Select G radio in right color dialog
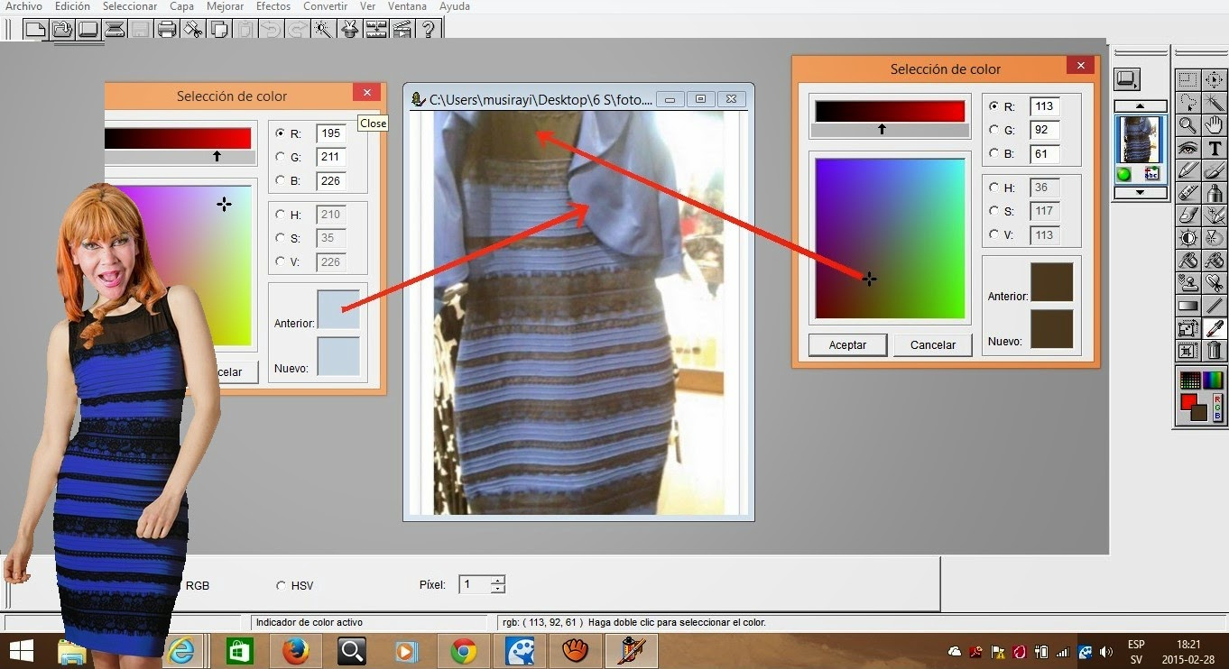Screen dimensions: 1229x669 point(994,130)
